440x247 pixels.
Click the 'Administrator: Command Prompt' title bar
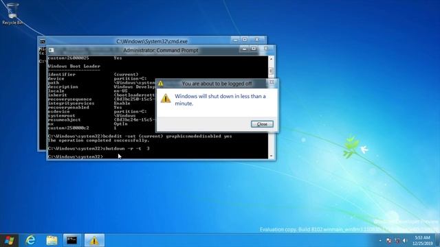click(x=161, y=50)
